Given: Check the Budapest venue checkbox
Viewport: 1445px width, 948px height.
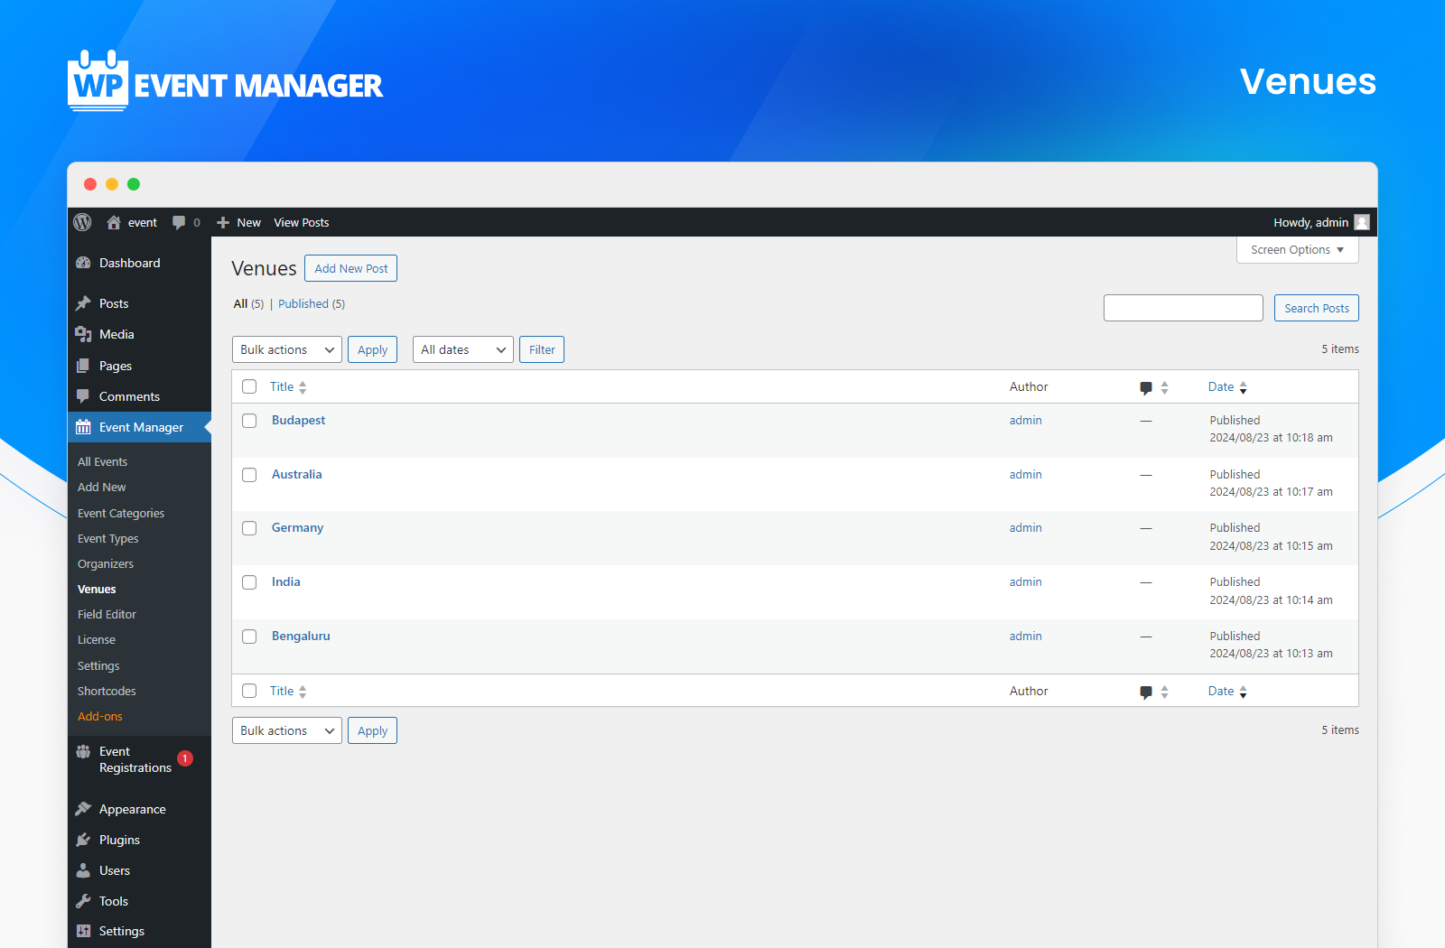Looking at the screenshot, I should (x=249, y=421).
